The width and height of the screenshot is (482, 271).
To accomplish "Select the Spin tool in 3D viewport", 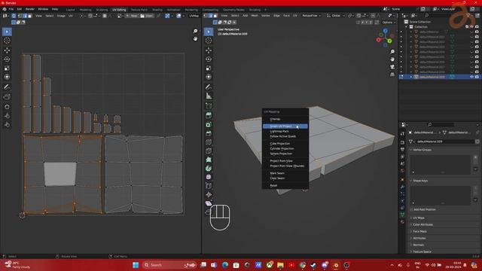I will pos(209,169).
